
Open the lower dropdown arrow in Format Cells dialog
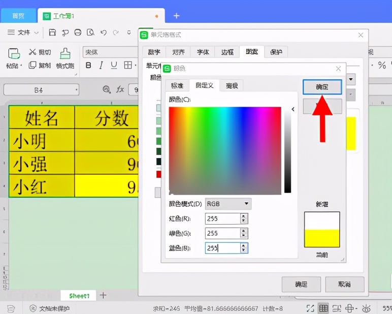coord(351,95)
